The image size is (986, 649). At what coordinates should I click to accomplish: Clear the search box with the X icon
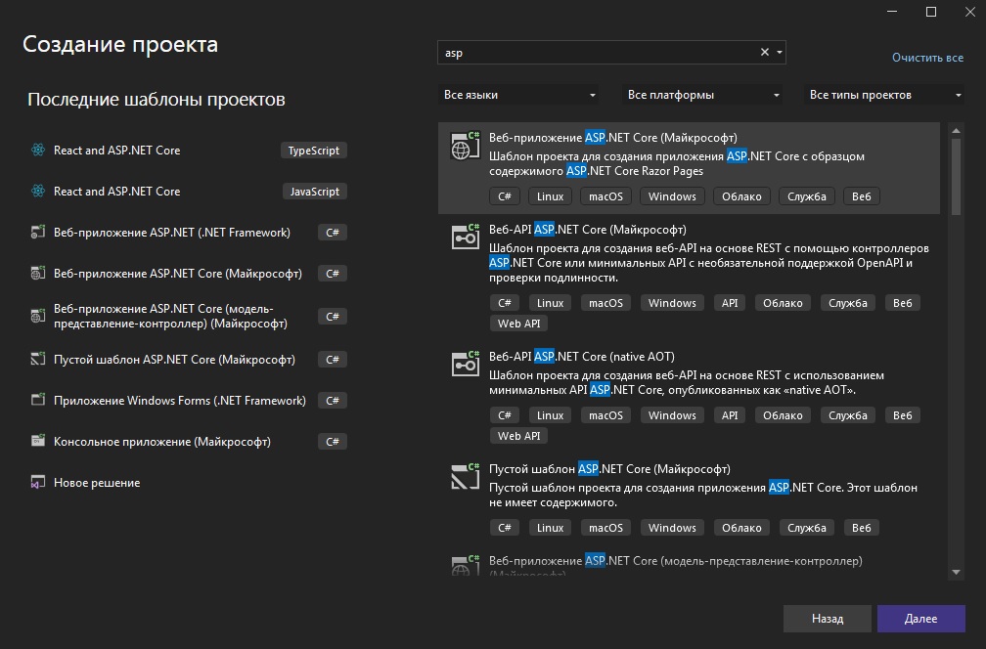(765, 52)
